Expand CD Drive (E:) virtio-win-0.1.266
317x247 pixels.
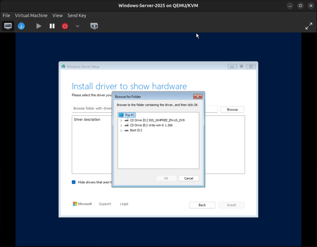click(121, 125)
